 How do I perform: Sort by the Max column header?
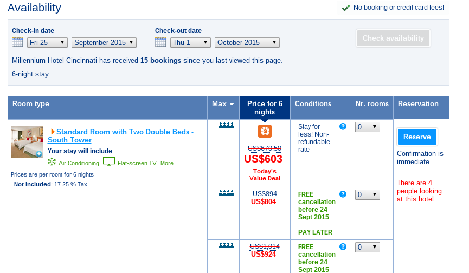[x=223, y=104]
